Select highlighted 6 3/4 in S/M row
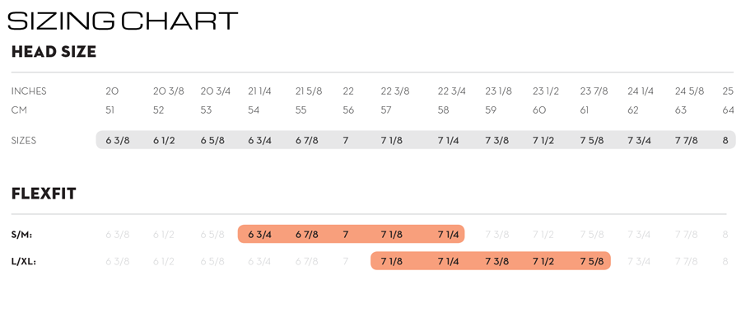 coord(260,234)
